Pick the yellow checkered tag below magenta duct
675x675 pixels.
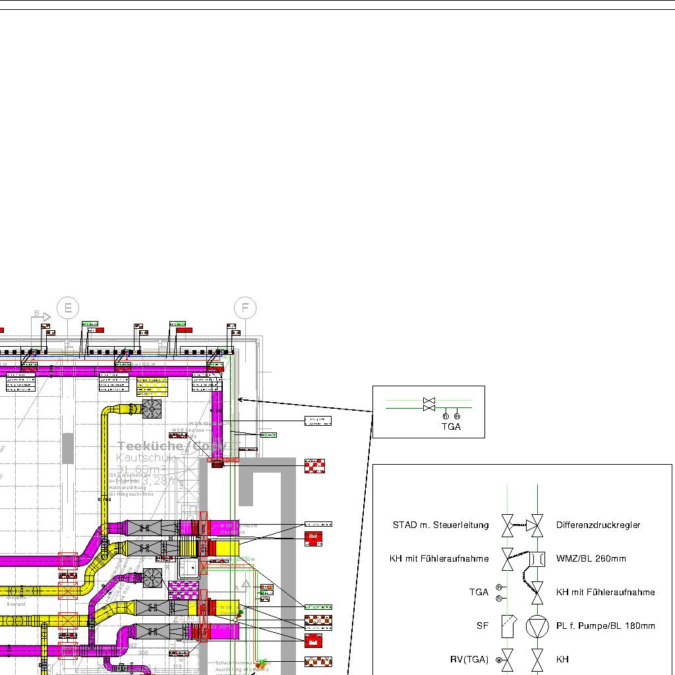[148, 385]
